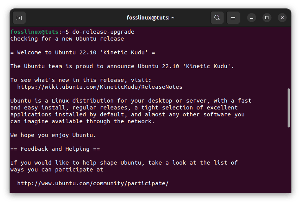Viewport: 301px width, 204px height.
Task: Open the terminal search
Action: pos(217,18)
